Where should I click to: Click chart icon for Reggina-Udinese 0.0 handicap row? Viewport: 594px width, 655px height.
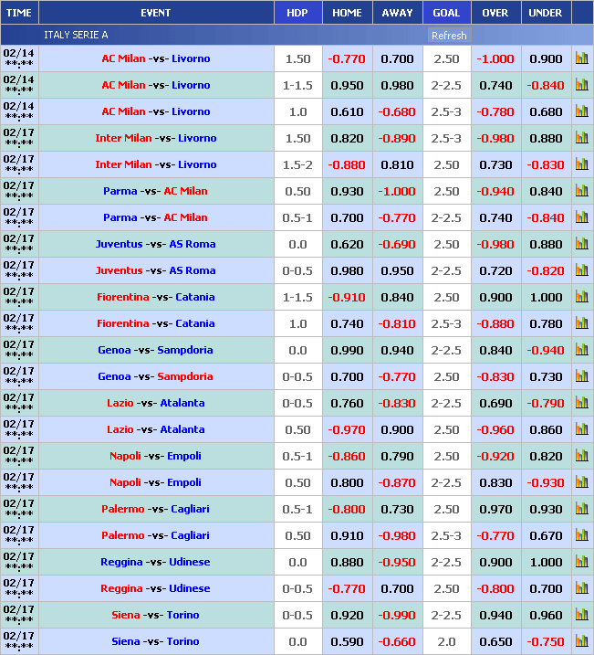point(581,562)
